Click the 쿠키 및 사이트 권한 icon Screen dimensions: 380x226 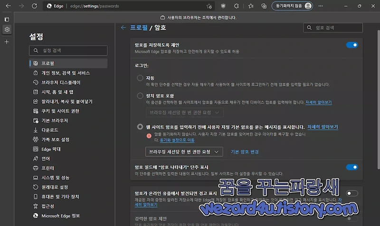pyautogui.click(x=36, y=111)
